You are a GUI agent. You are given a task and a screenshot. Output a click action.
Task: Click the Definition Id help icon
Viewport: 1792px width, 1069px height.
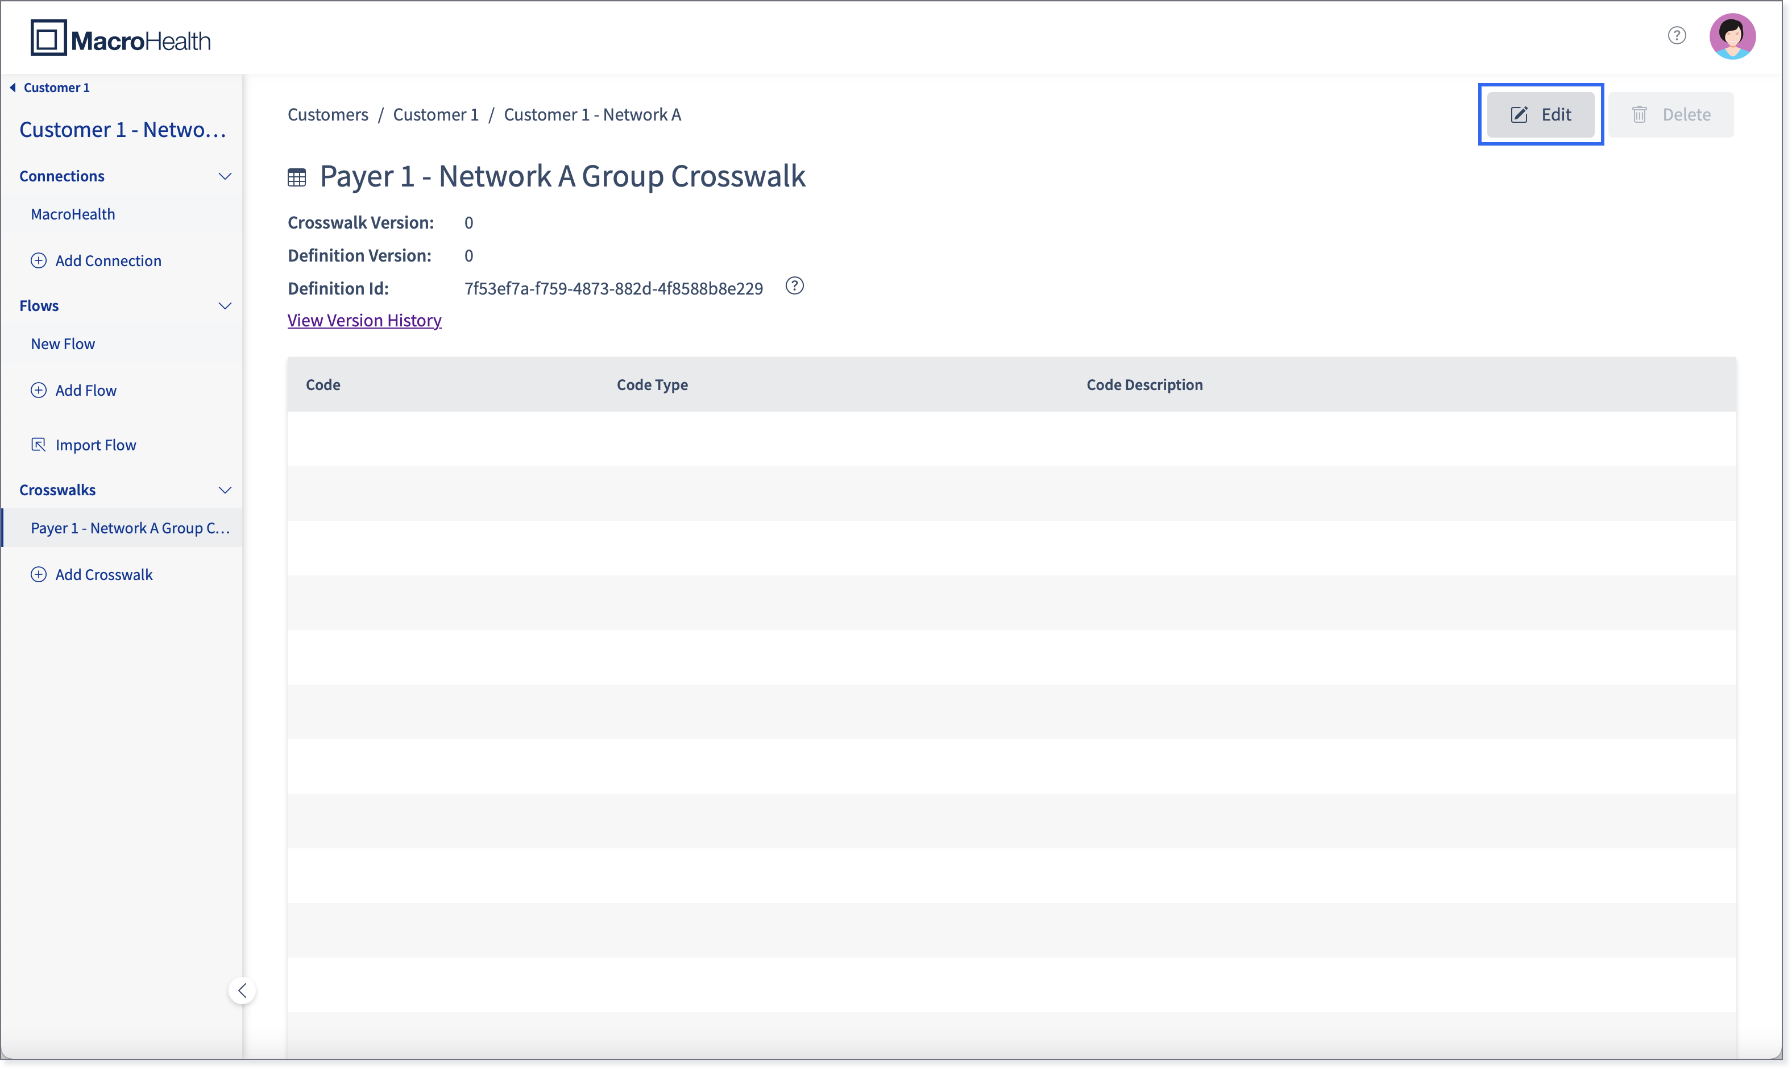pos(794,287)
